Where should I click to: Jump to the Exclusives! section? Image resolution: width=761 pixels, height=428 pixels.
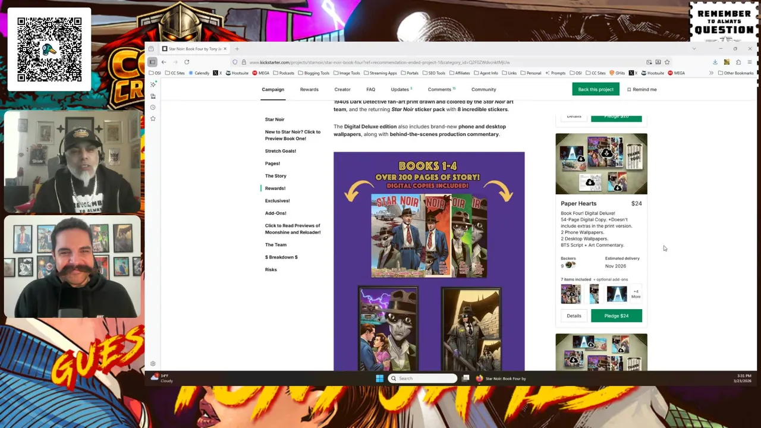(278, 201)
